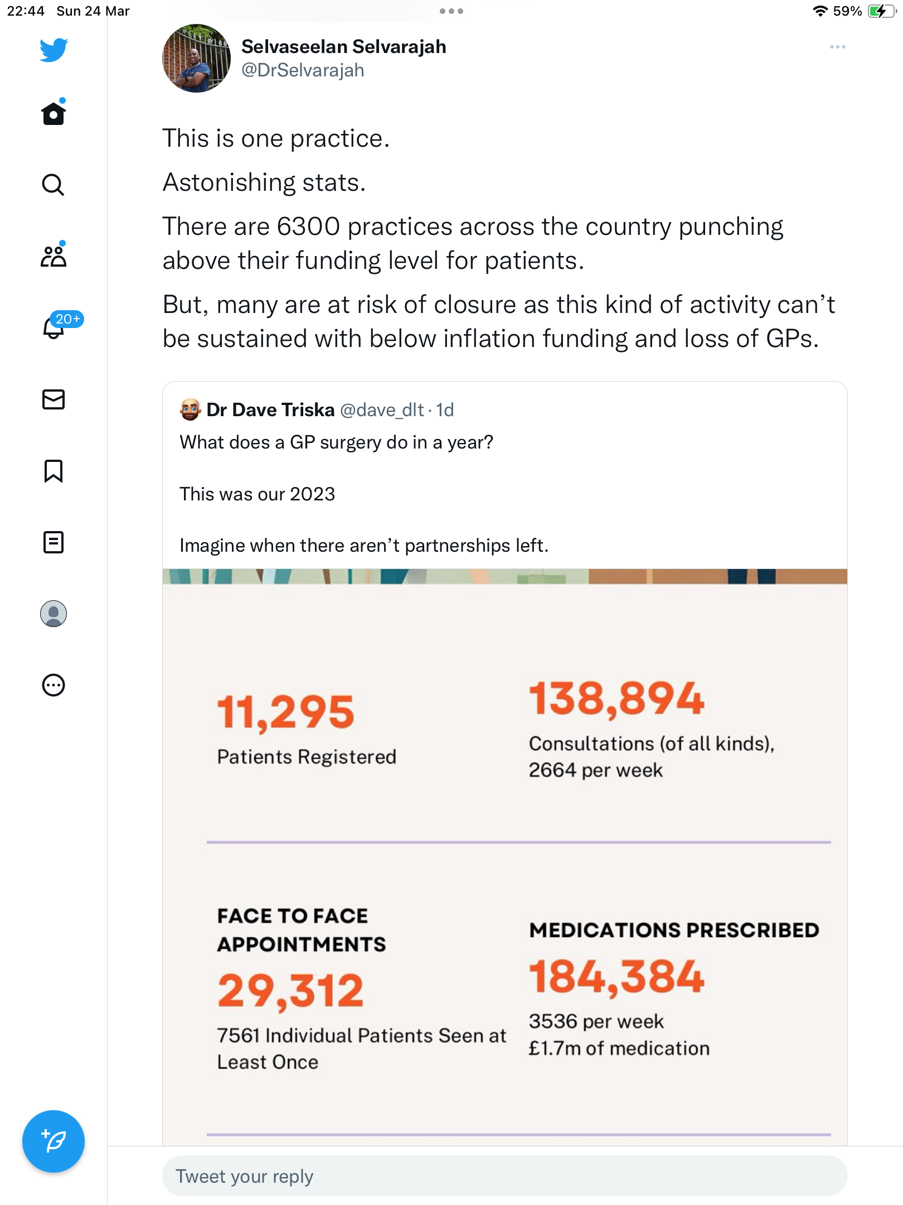This screenshot has height=1205, width=903.
Task: Open Selvaseelan Selvarajah display name
Action: [343, 47]
